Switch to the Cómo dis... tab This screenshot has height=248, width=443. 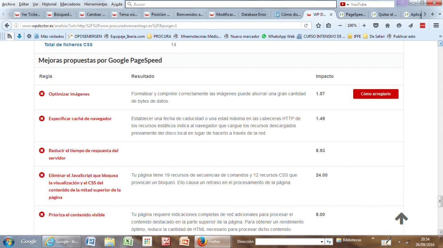pos(288,14)
